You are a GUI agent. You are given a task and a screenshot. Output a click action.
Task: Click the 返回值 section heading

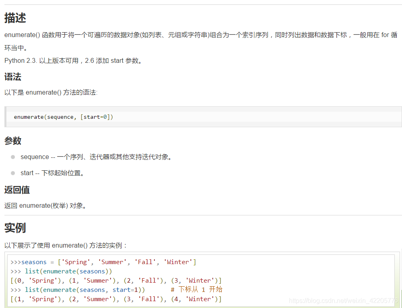tap(17, 190)
